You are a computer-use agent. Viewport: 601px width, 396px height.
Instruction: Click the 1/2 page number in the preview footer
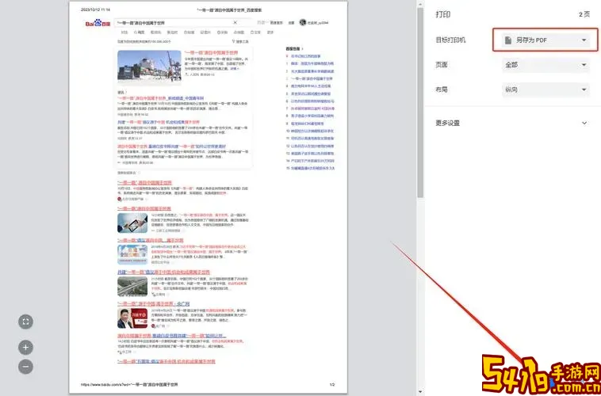pyautogui.click(x=332, y=384)
